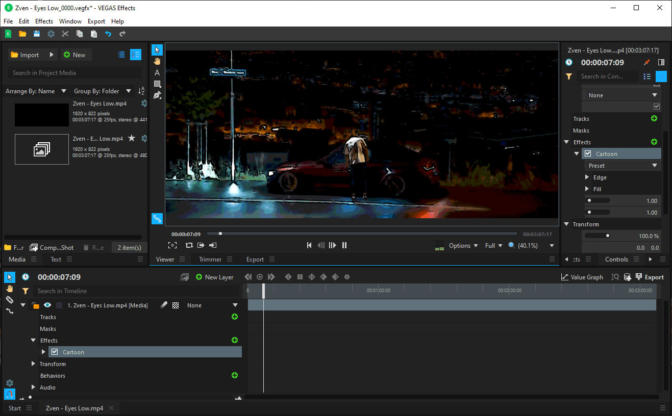Select the Text tool above the viewer
The width and height of the screenshot is (672, 416).
157,73
